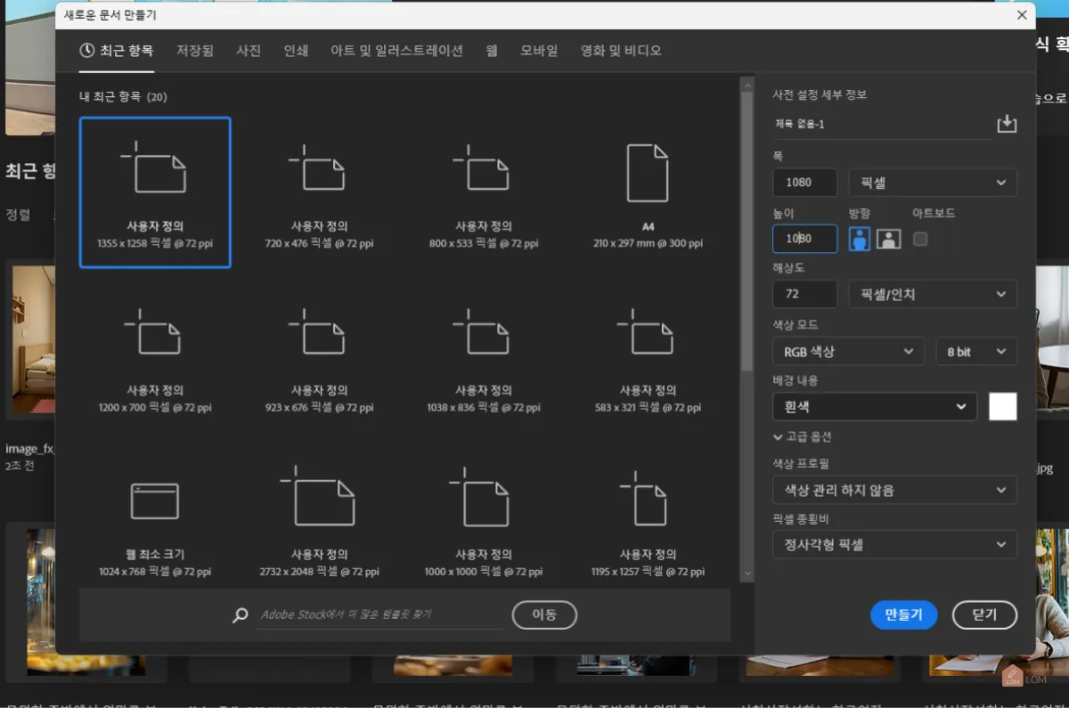This screenshot has width=1069, height=708.
Task: Click the height input field
Action: [804, 239]
